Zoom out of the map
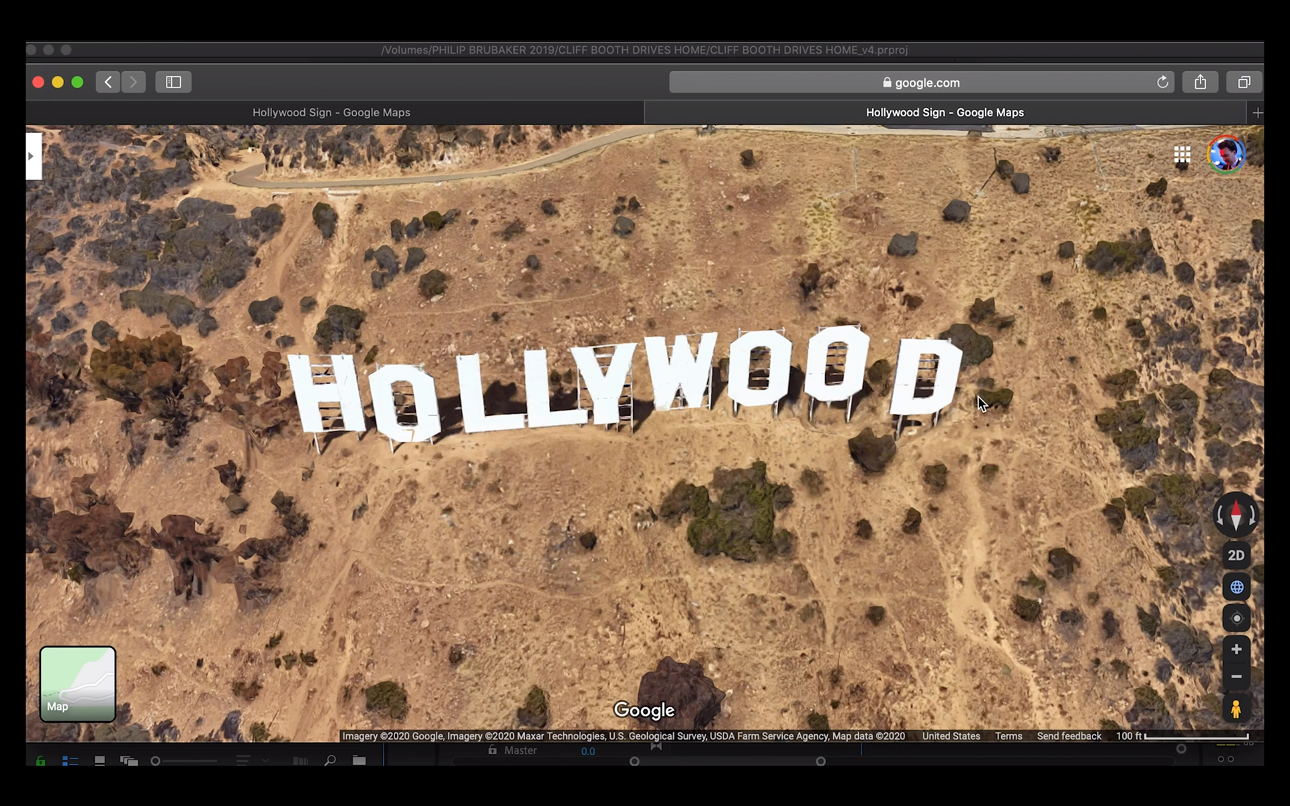This screenshot has height=806, width=1290. pyautogui.click(x=1236, y=676)
